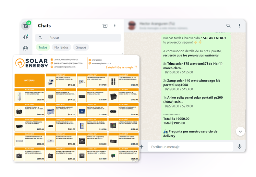
Task: Click the www.energiasolar.com website link
Action: pyautogui.click(x=101, y=63)
